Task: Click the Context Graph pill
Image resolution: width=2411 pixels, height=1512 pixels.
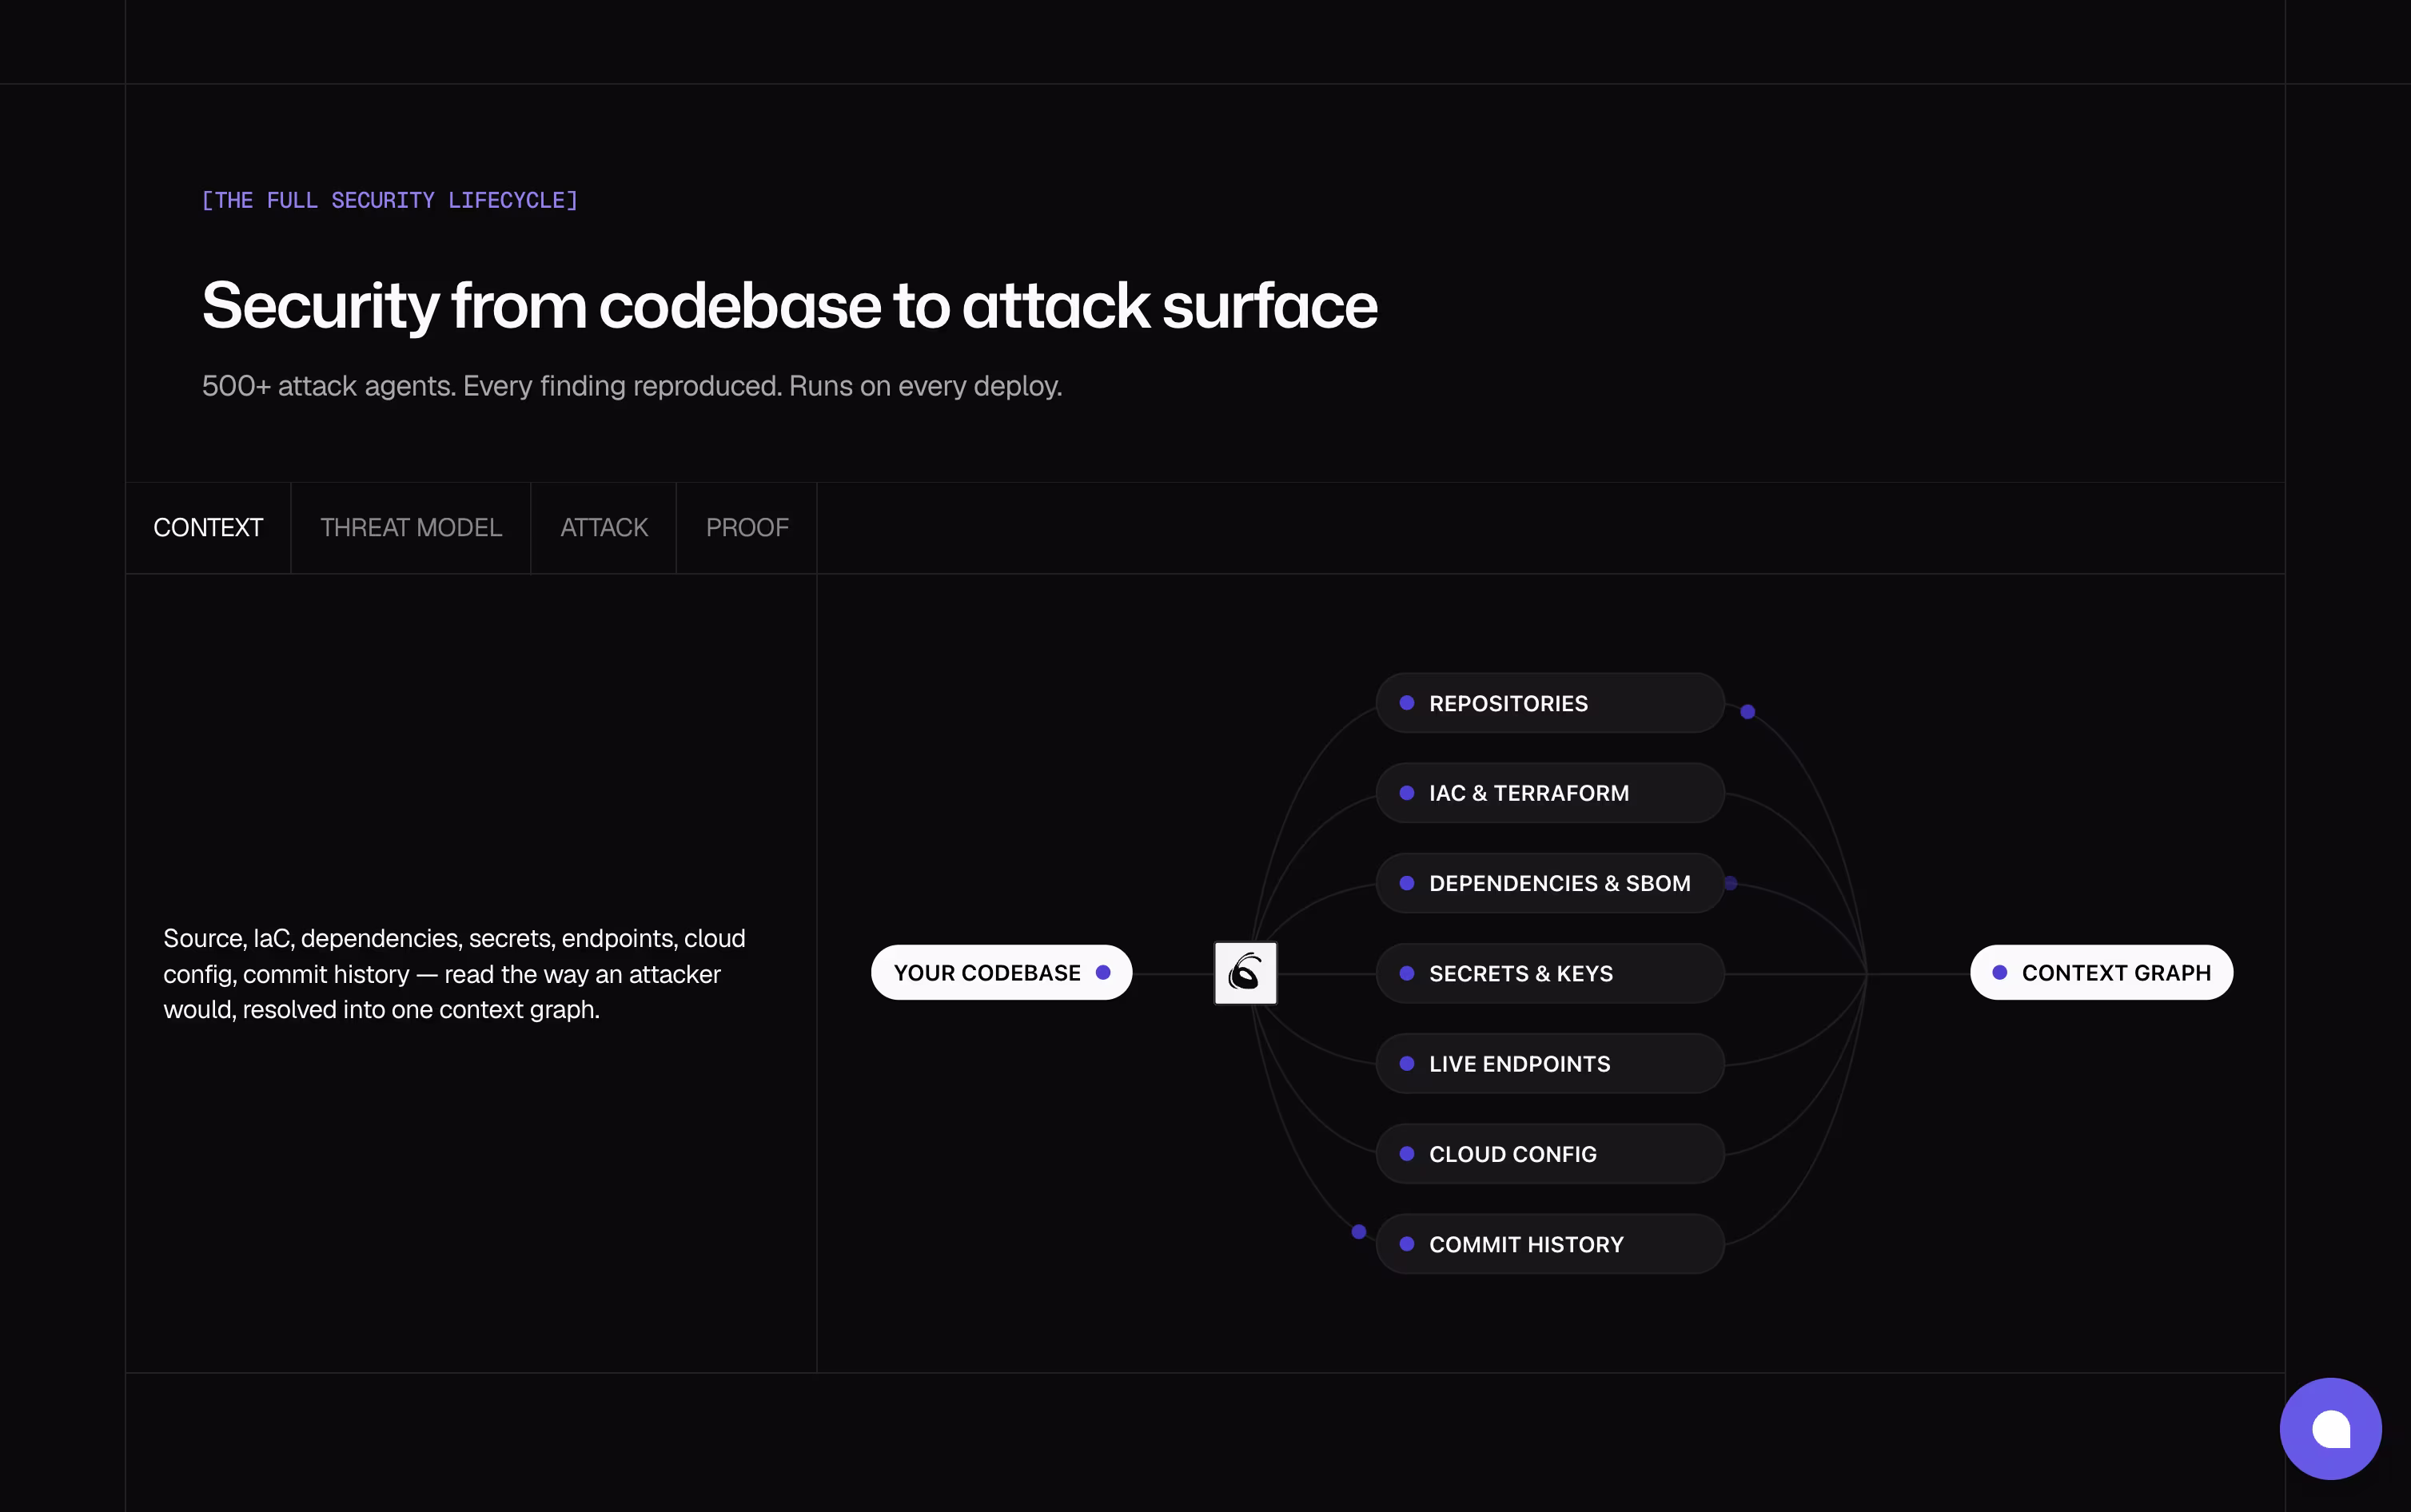Action: pos(2101,972)
